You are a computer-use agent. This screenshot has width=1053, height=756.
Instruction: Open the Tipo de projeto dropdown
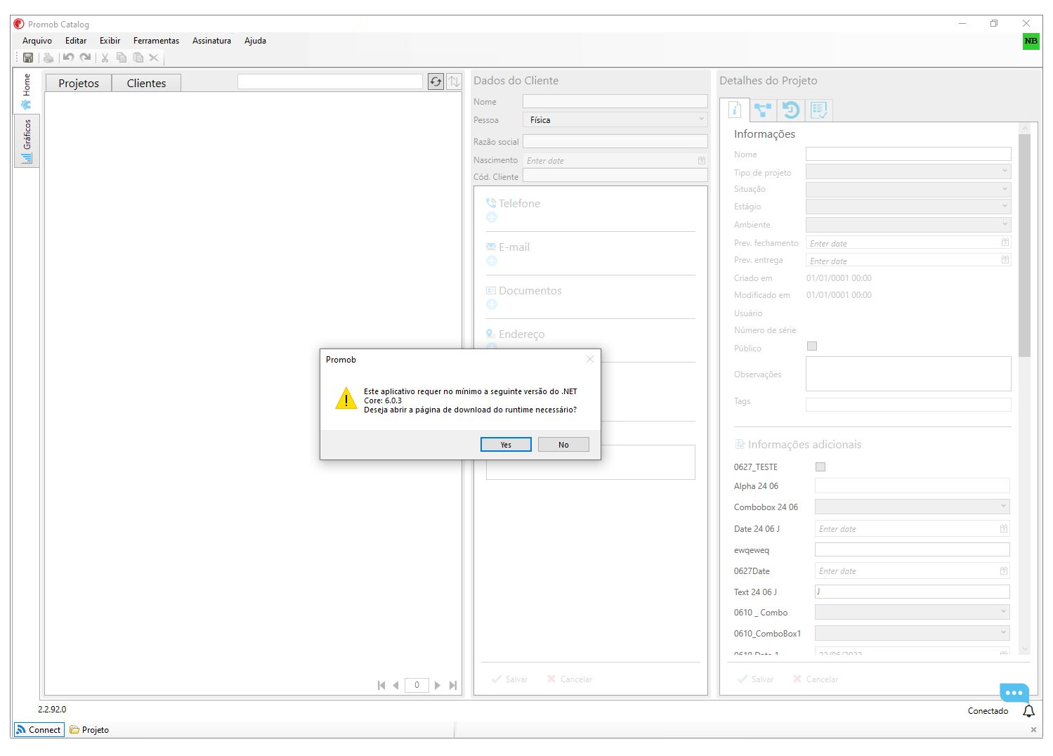click(908, 171)
